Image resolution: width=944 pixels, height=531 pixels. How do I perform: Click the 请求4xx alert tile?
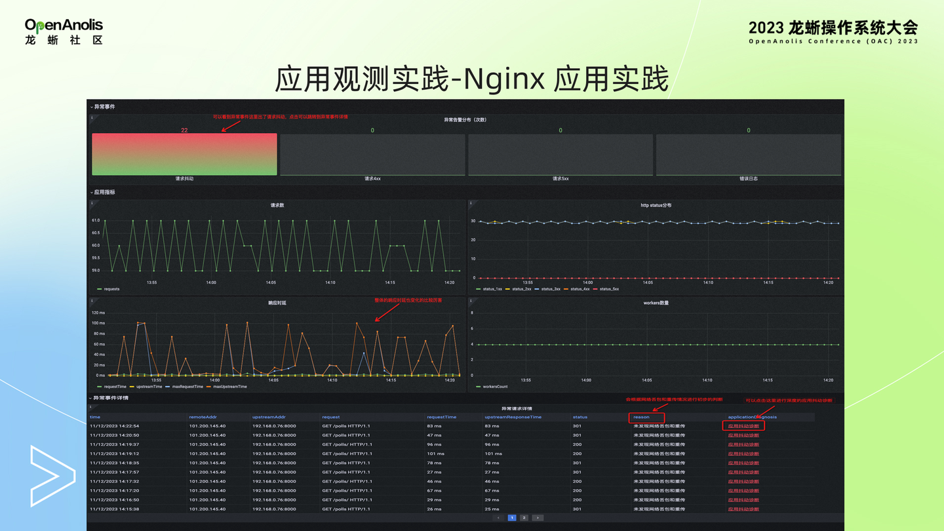point(372,154)
